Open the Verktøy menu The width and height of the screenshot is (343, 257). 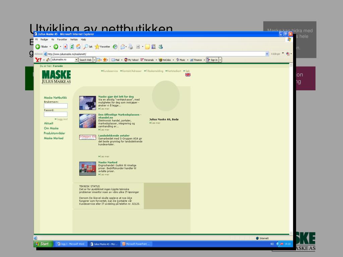[74, 39]
